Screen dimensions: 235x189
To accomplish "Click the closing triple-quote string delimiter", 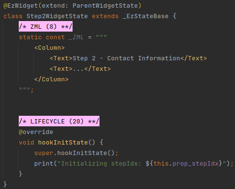I will [25, 89].
